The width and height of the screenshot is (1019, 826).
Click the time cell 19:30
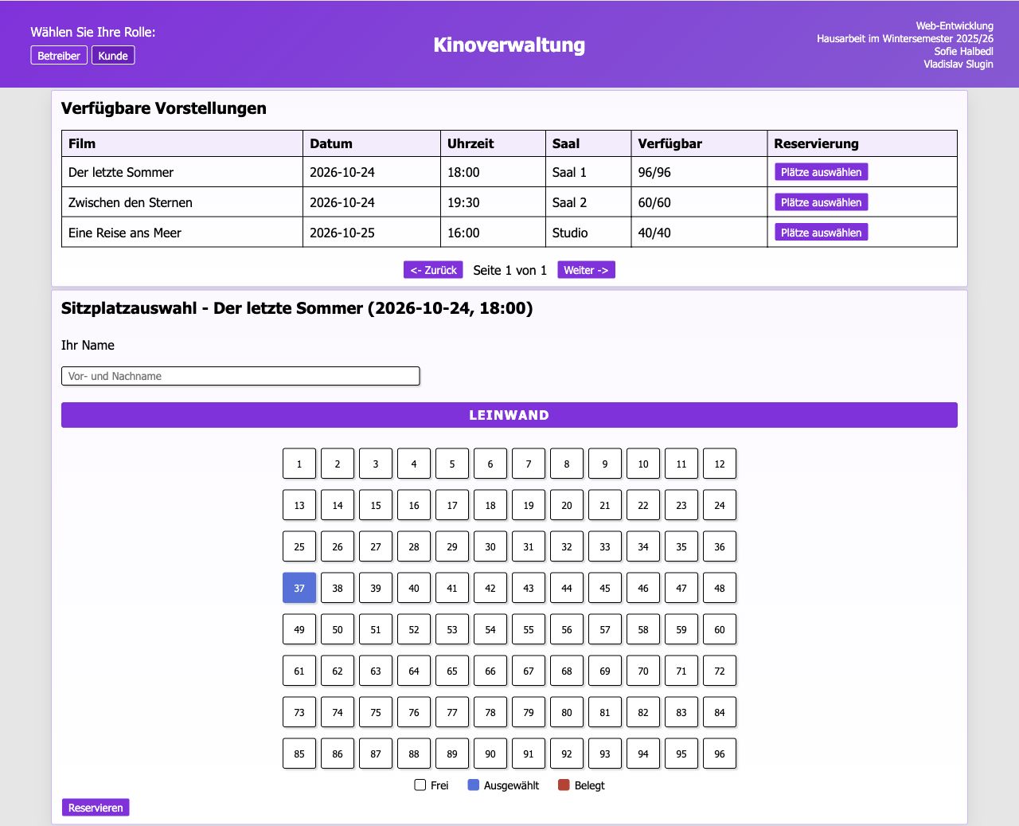pyautogui.click(x=494, y=202)
